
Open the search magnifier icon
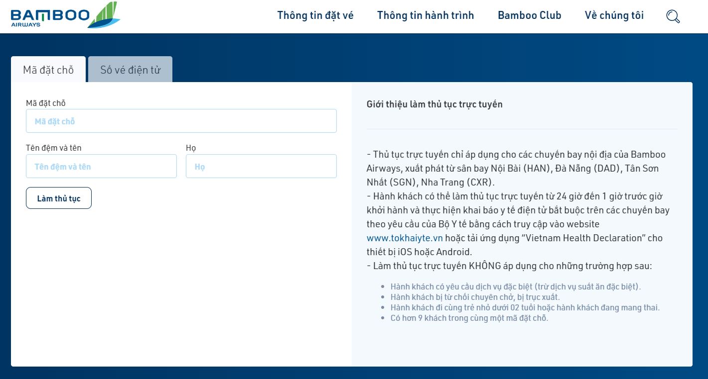coord(673,16)
